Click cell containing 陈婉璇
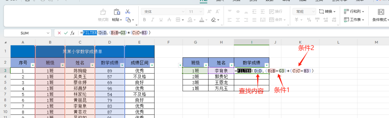 (80, 70)
